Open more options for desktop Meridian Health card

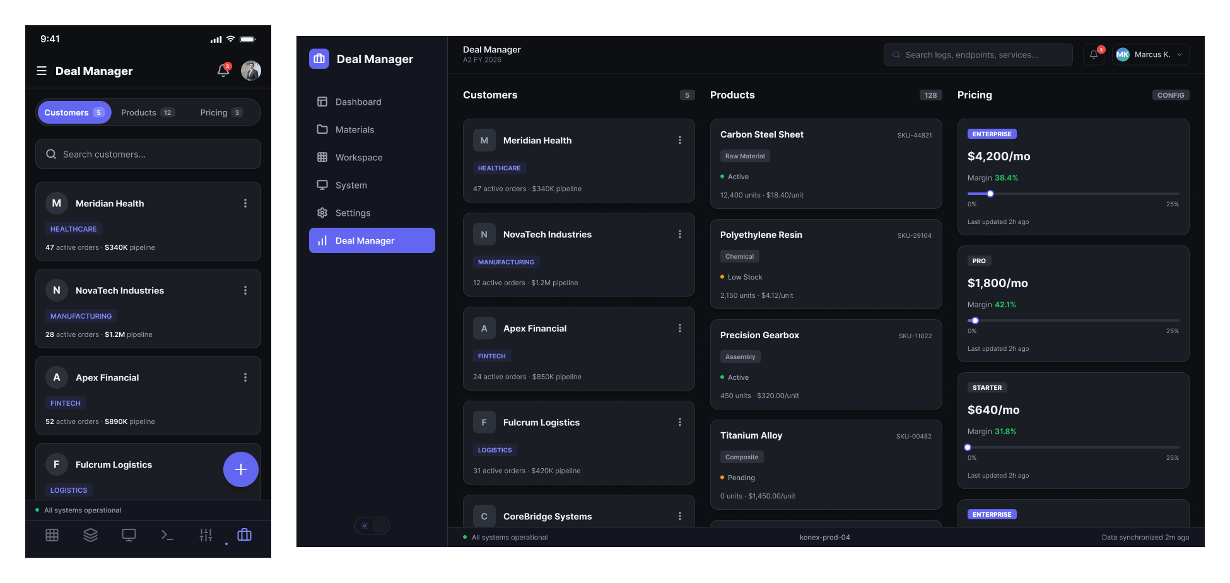point(680,140)
